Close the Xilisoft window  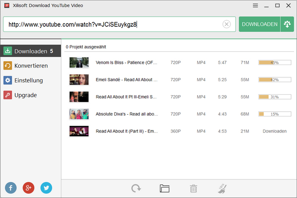click(x=289, y=6)
